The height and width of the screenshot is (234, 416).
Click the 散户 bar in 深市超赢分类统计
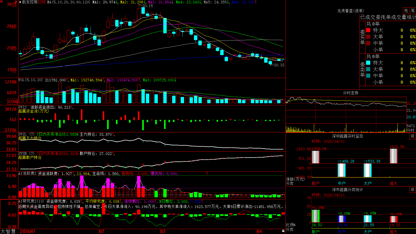click(x=316, y=216)
